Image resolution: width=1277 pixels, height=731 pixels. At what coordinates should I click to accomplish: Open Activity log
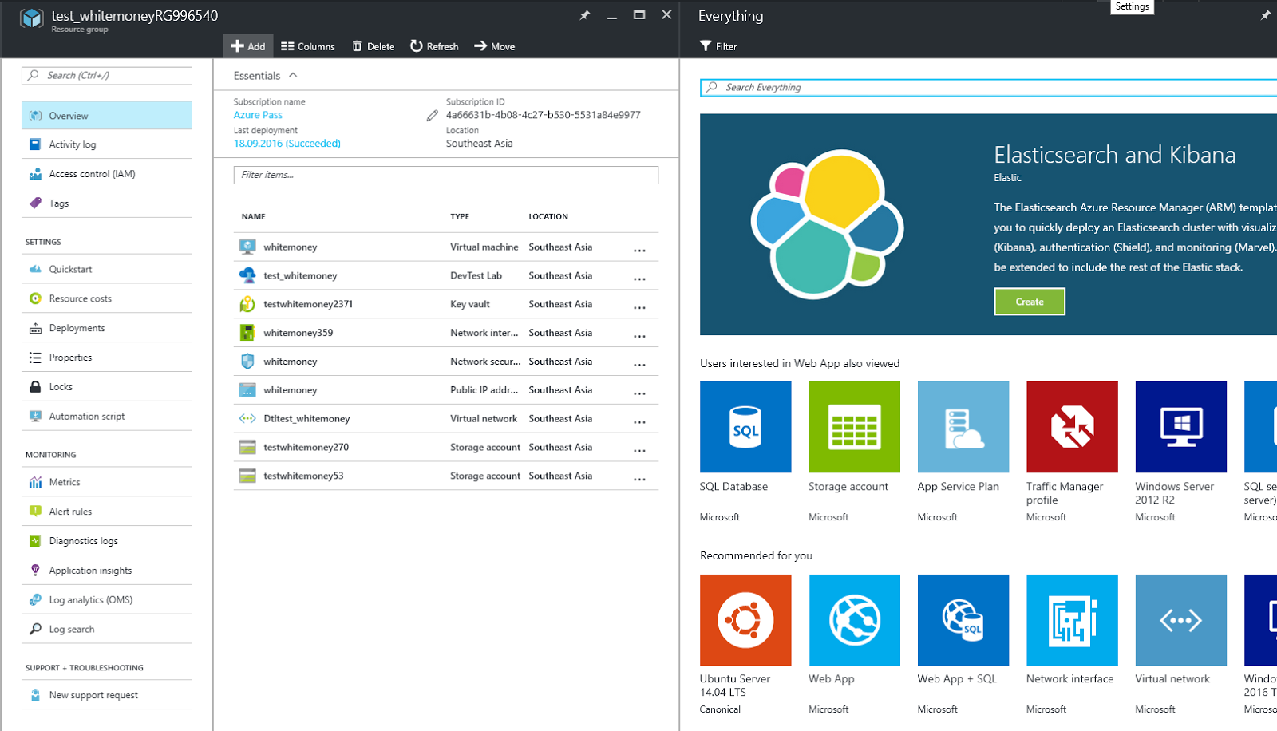click(x=107, y=144)
